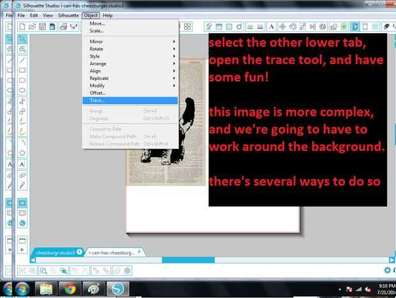Screen dimensions: 396x298
Task: Switch to the cheezburgr.studio3 tab
Action: [56, 253]
